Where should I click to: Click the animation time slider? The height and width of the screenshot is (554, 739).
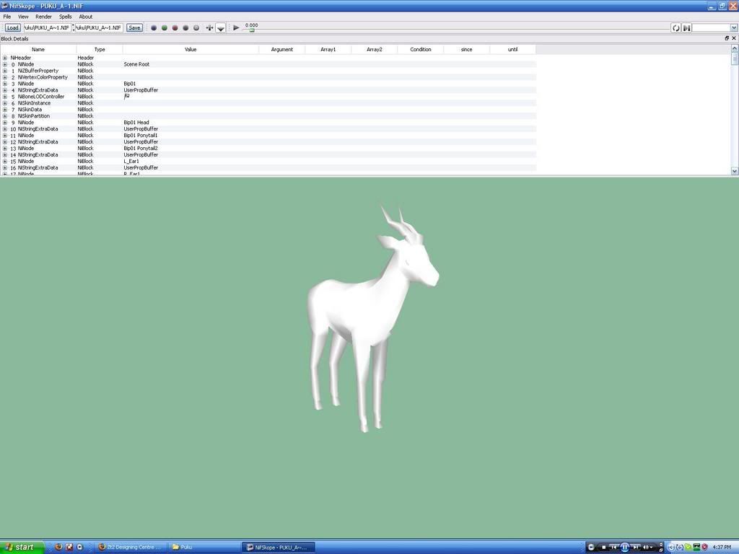(x=252, y=30)
